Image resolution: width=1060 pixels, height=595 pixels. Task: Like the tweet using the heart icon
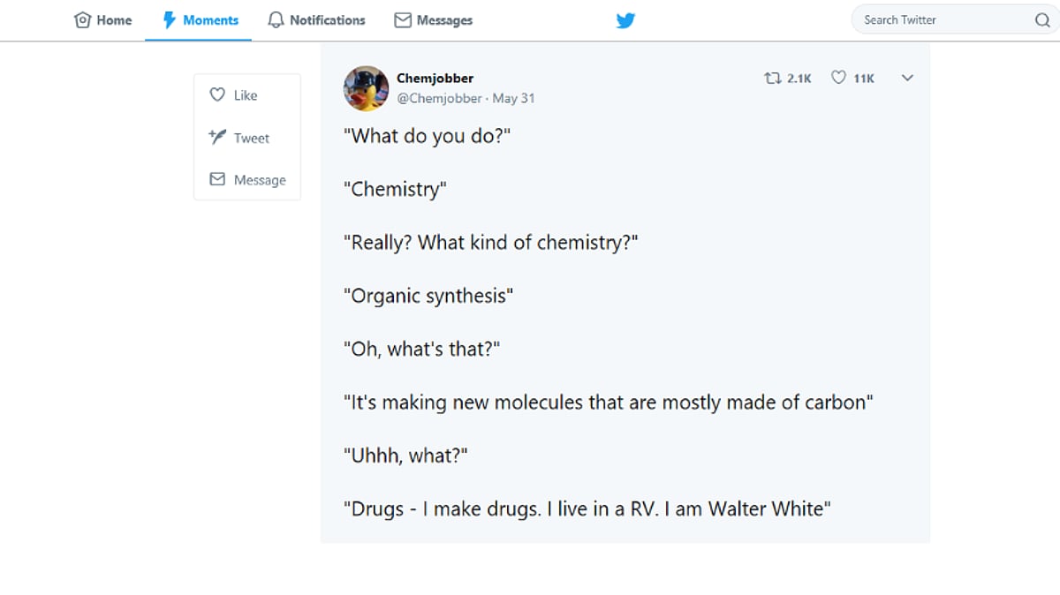837,78
